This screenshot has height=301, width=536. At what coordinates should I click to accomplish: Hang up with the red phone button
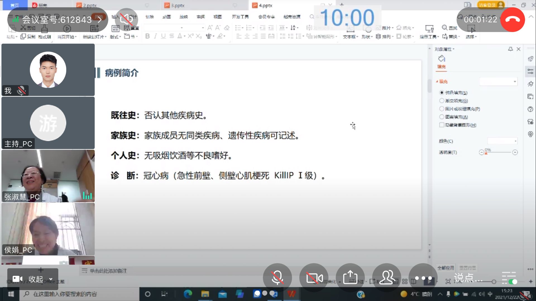(512, 20)
